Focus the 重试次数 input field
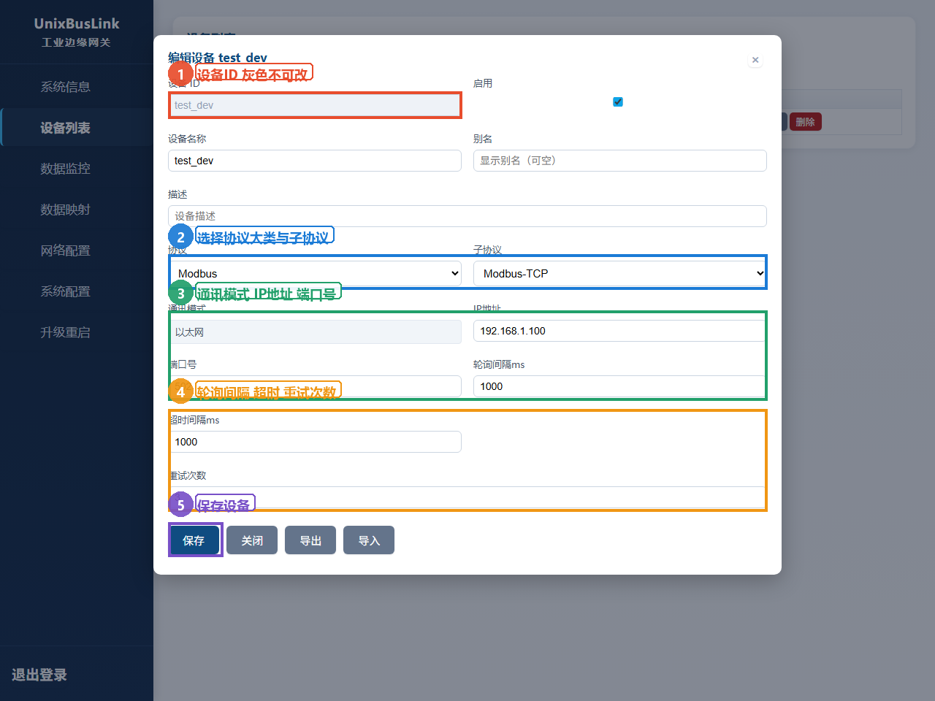 (467, 497)
